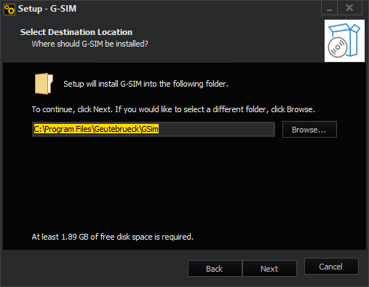This screenshot has height=287, width=369.
Task: Open the Browse... folder picker
Action: (309, 130)
